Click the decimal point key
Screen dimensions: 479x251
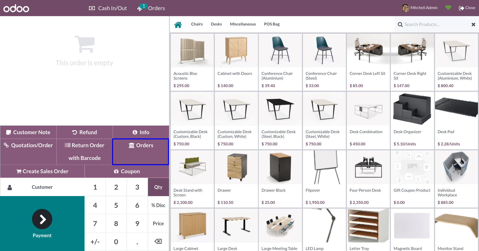click(x=137, y=242)
